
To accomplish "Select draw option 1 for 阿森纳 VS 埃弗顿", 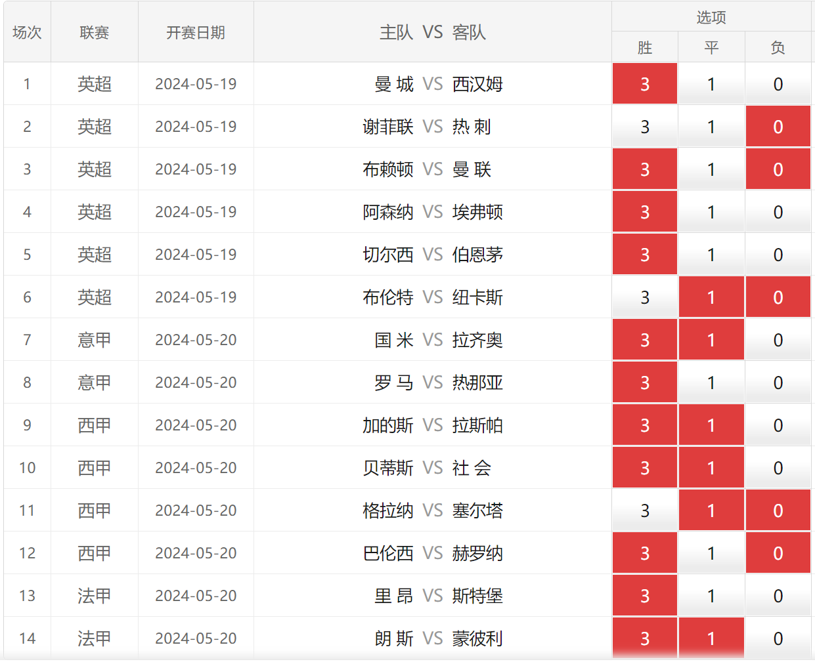I will click(711, 212).
